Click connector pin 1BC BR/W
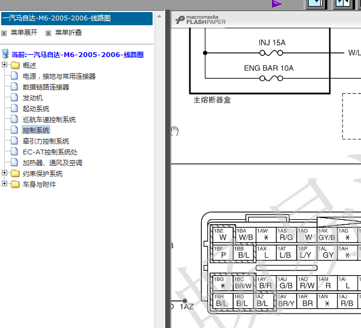Screen dimensions: 361x328 243,283
